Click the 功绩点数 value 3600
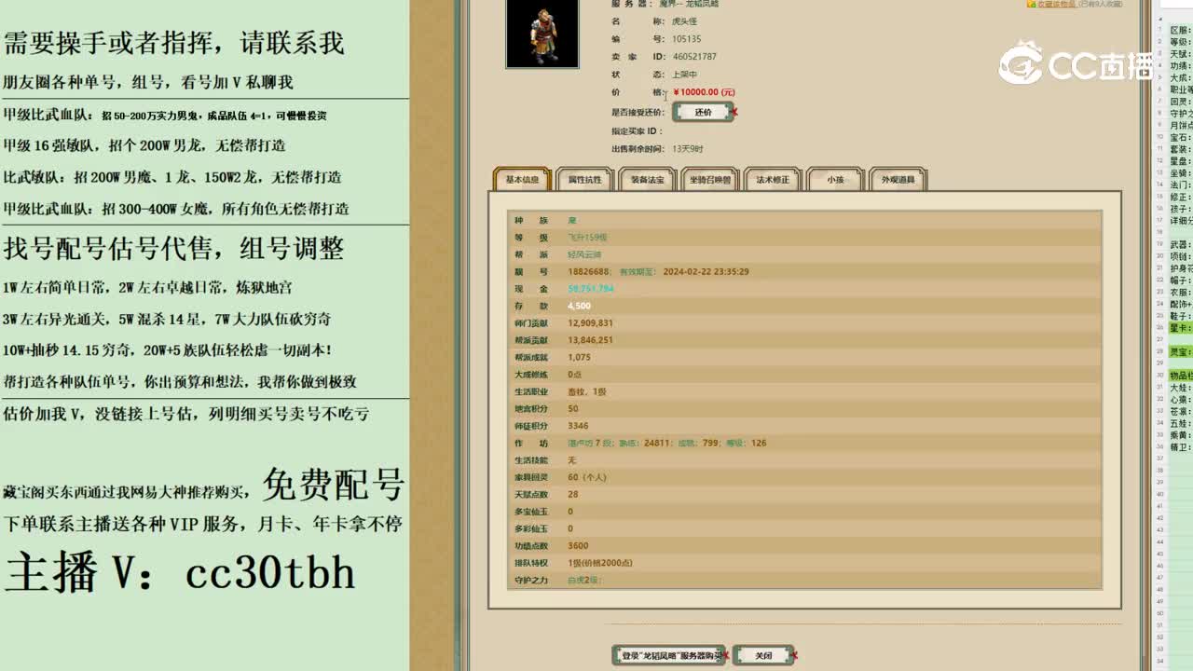1193x671 pixels. [x=578, y=545]
